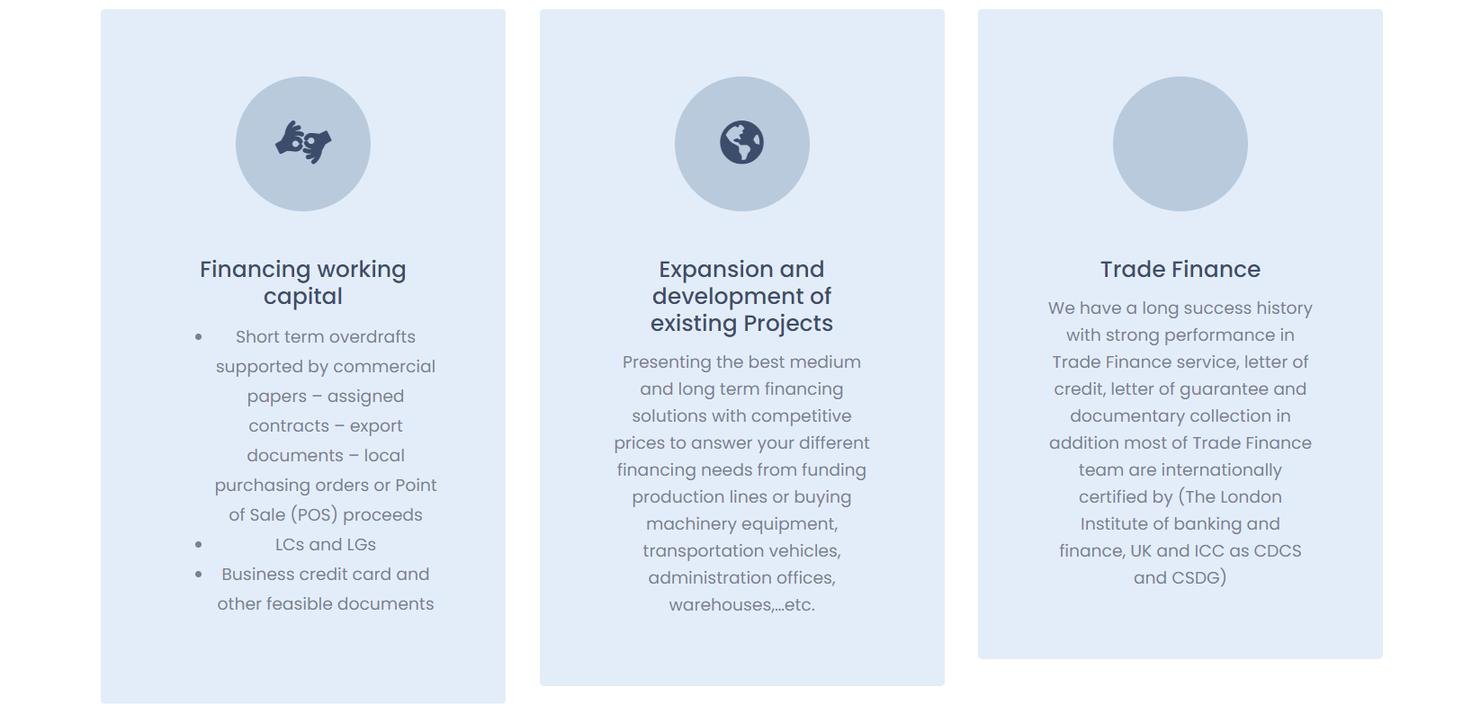Open the Expansion and development of existing Projects heading

click(741, 296)
